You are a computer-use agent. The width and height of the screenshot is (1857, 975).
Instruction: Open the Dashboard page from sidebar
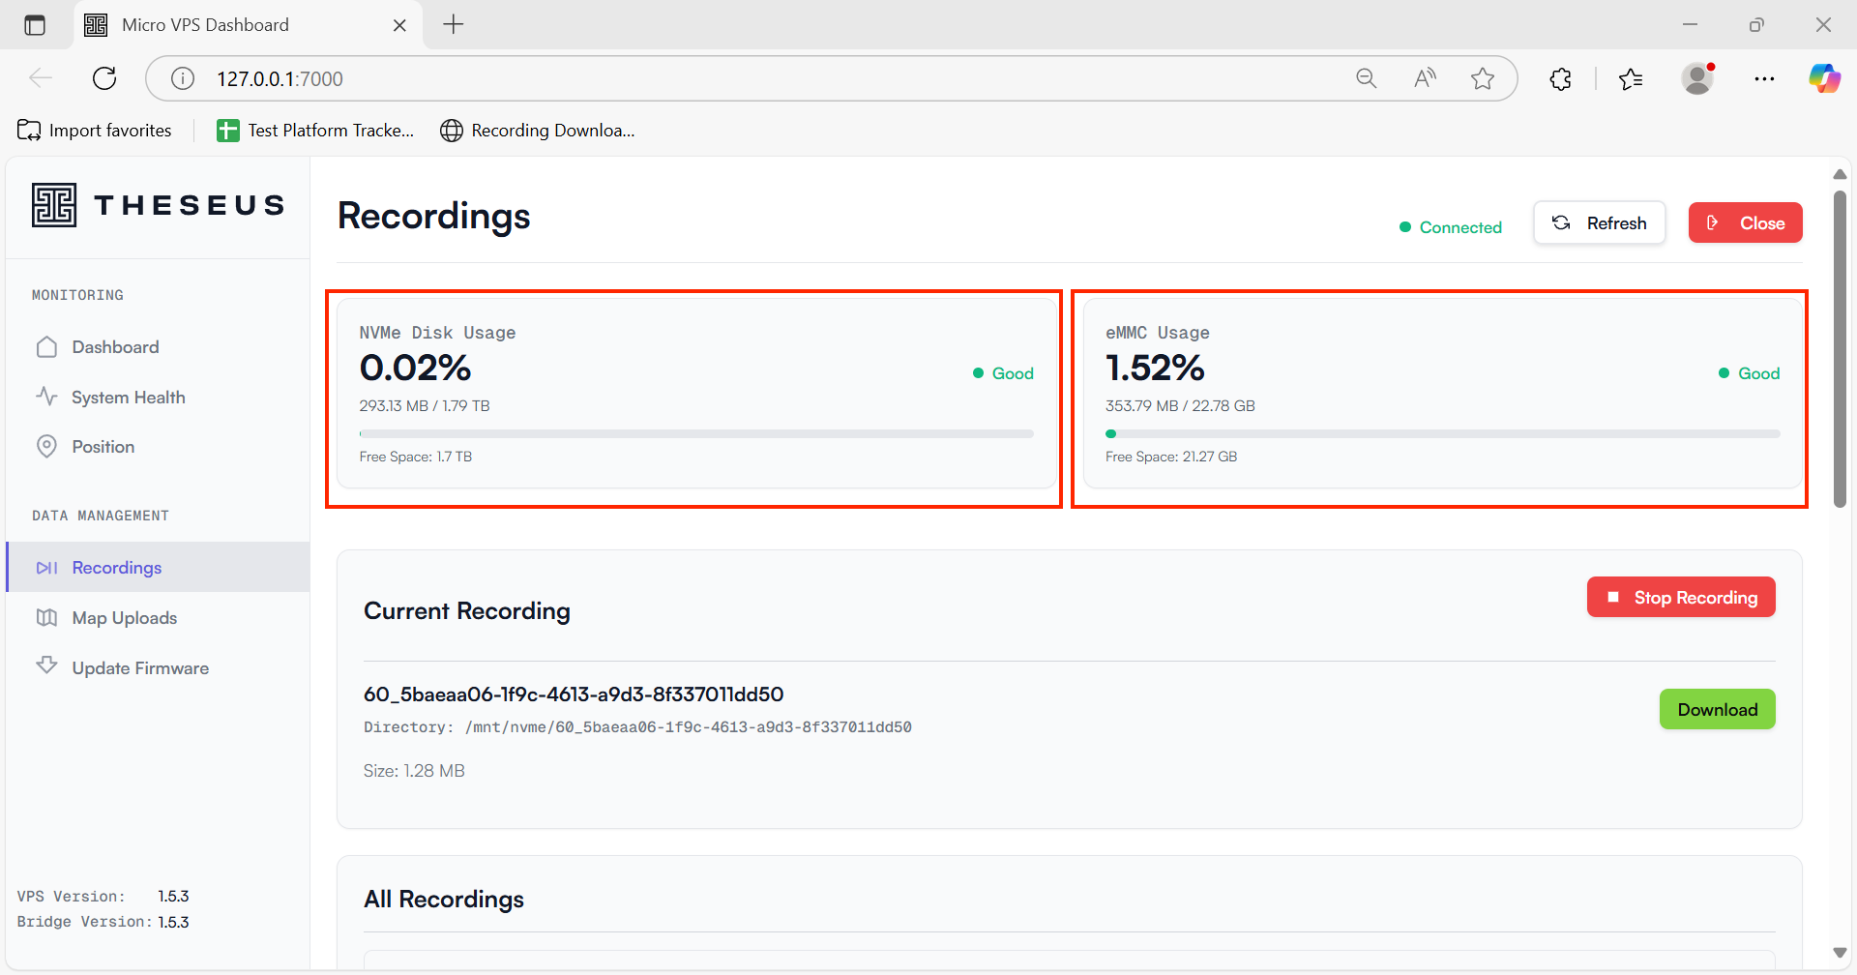114,347
